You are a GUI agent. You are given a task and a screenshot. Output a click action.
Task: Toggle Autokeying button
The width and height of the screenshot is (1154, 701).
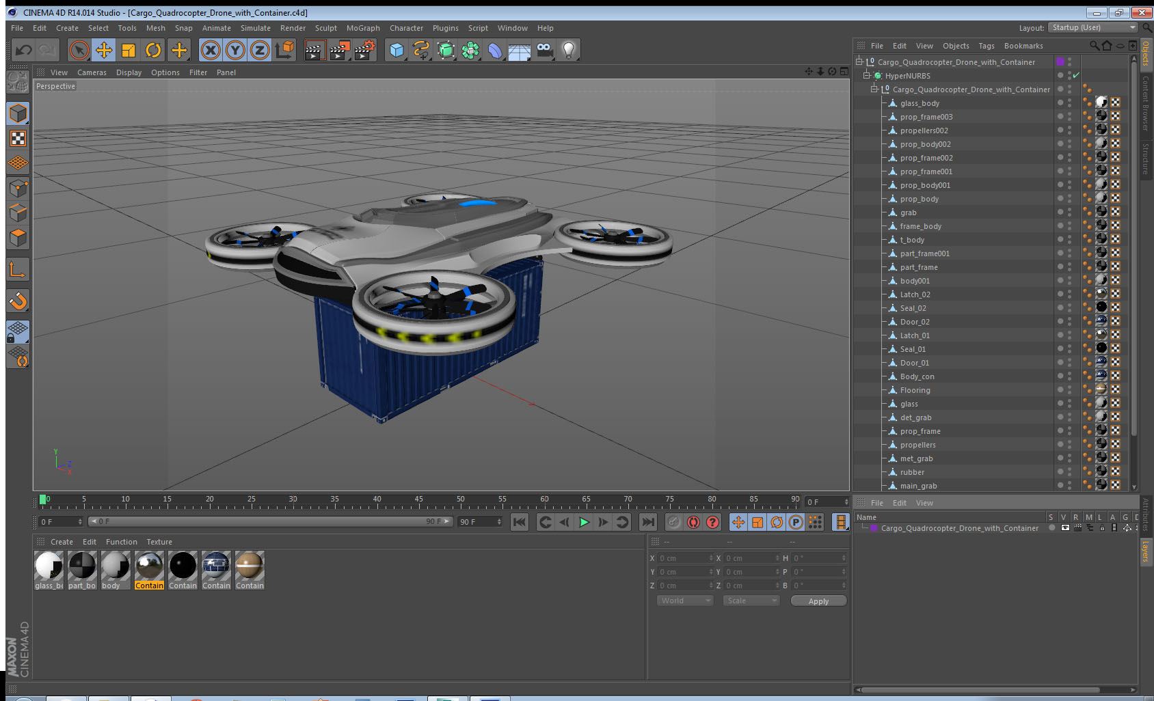click(693, 522)
